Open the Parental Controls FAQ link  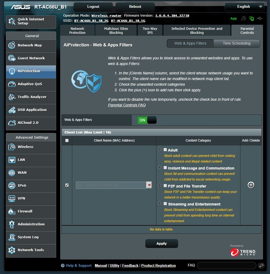pos(127,105)
